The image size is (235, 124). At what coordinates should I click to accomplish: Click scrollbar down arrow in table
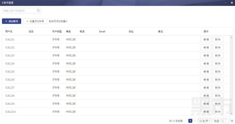click(231, 114)
